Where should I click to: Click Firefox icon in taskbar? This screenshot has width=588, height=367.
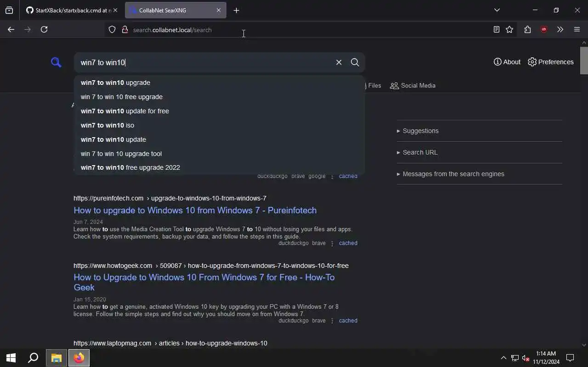pos(79,358)
